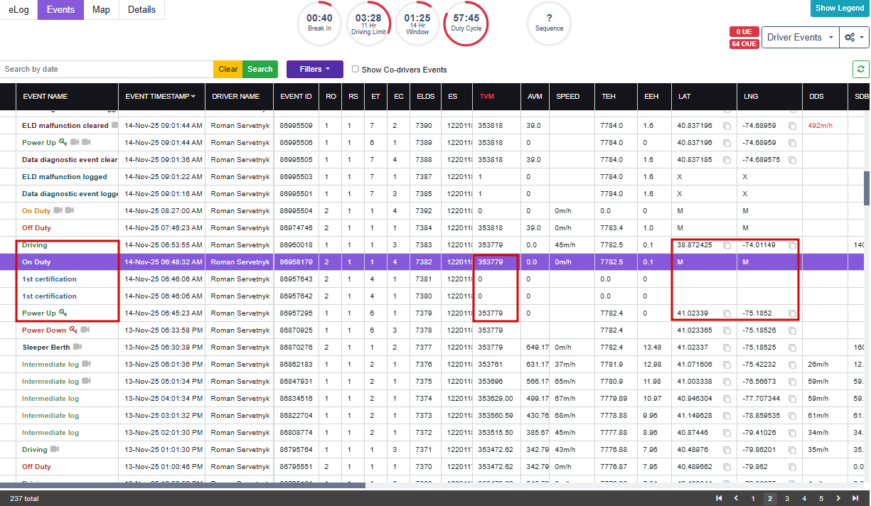
Task: Toggle Event Timestamp column sort arrow
Action: (193, 96)
